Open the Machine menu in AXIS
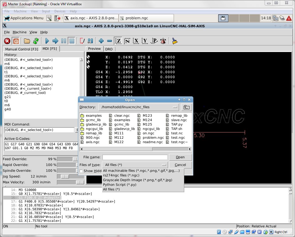This screenshot has width=295, height=237. click(20, 32)
